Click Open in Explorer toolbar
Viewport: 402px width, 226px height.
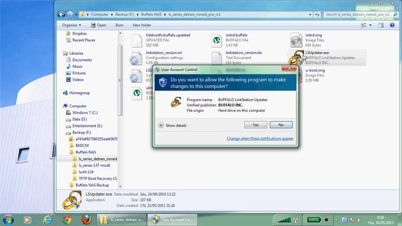(x=99, y=25)
